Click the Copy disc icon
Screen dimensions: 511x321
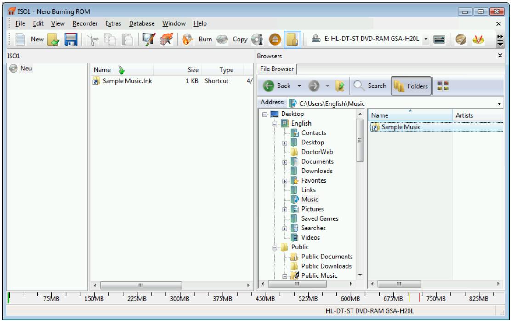222,40
